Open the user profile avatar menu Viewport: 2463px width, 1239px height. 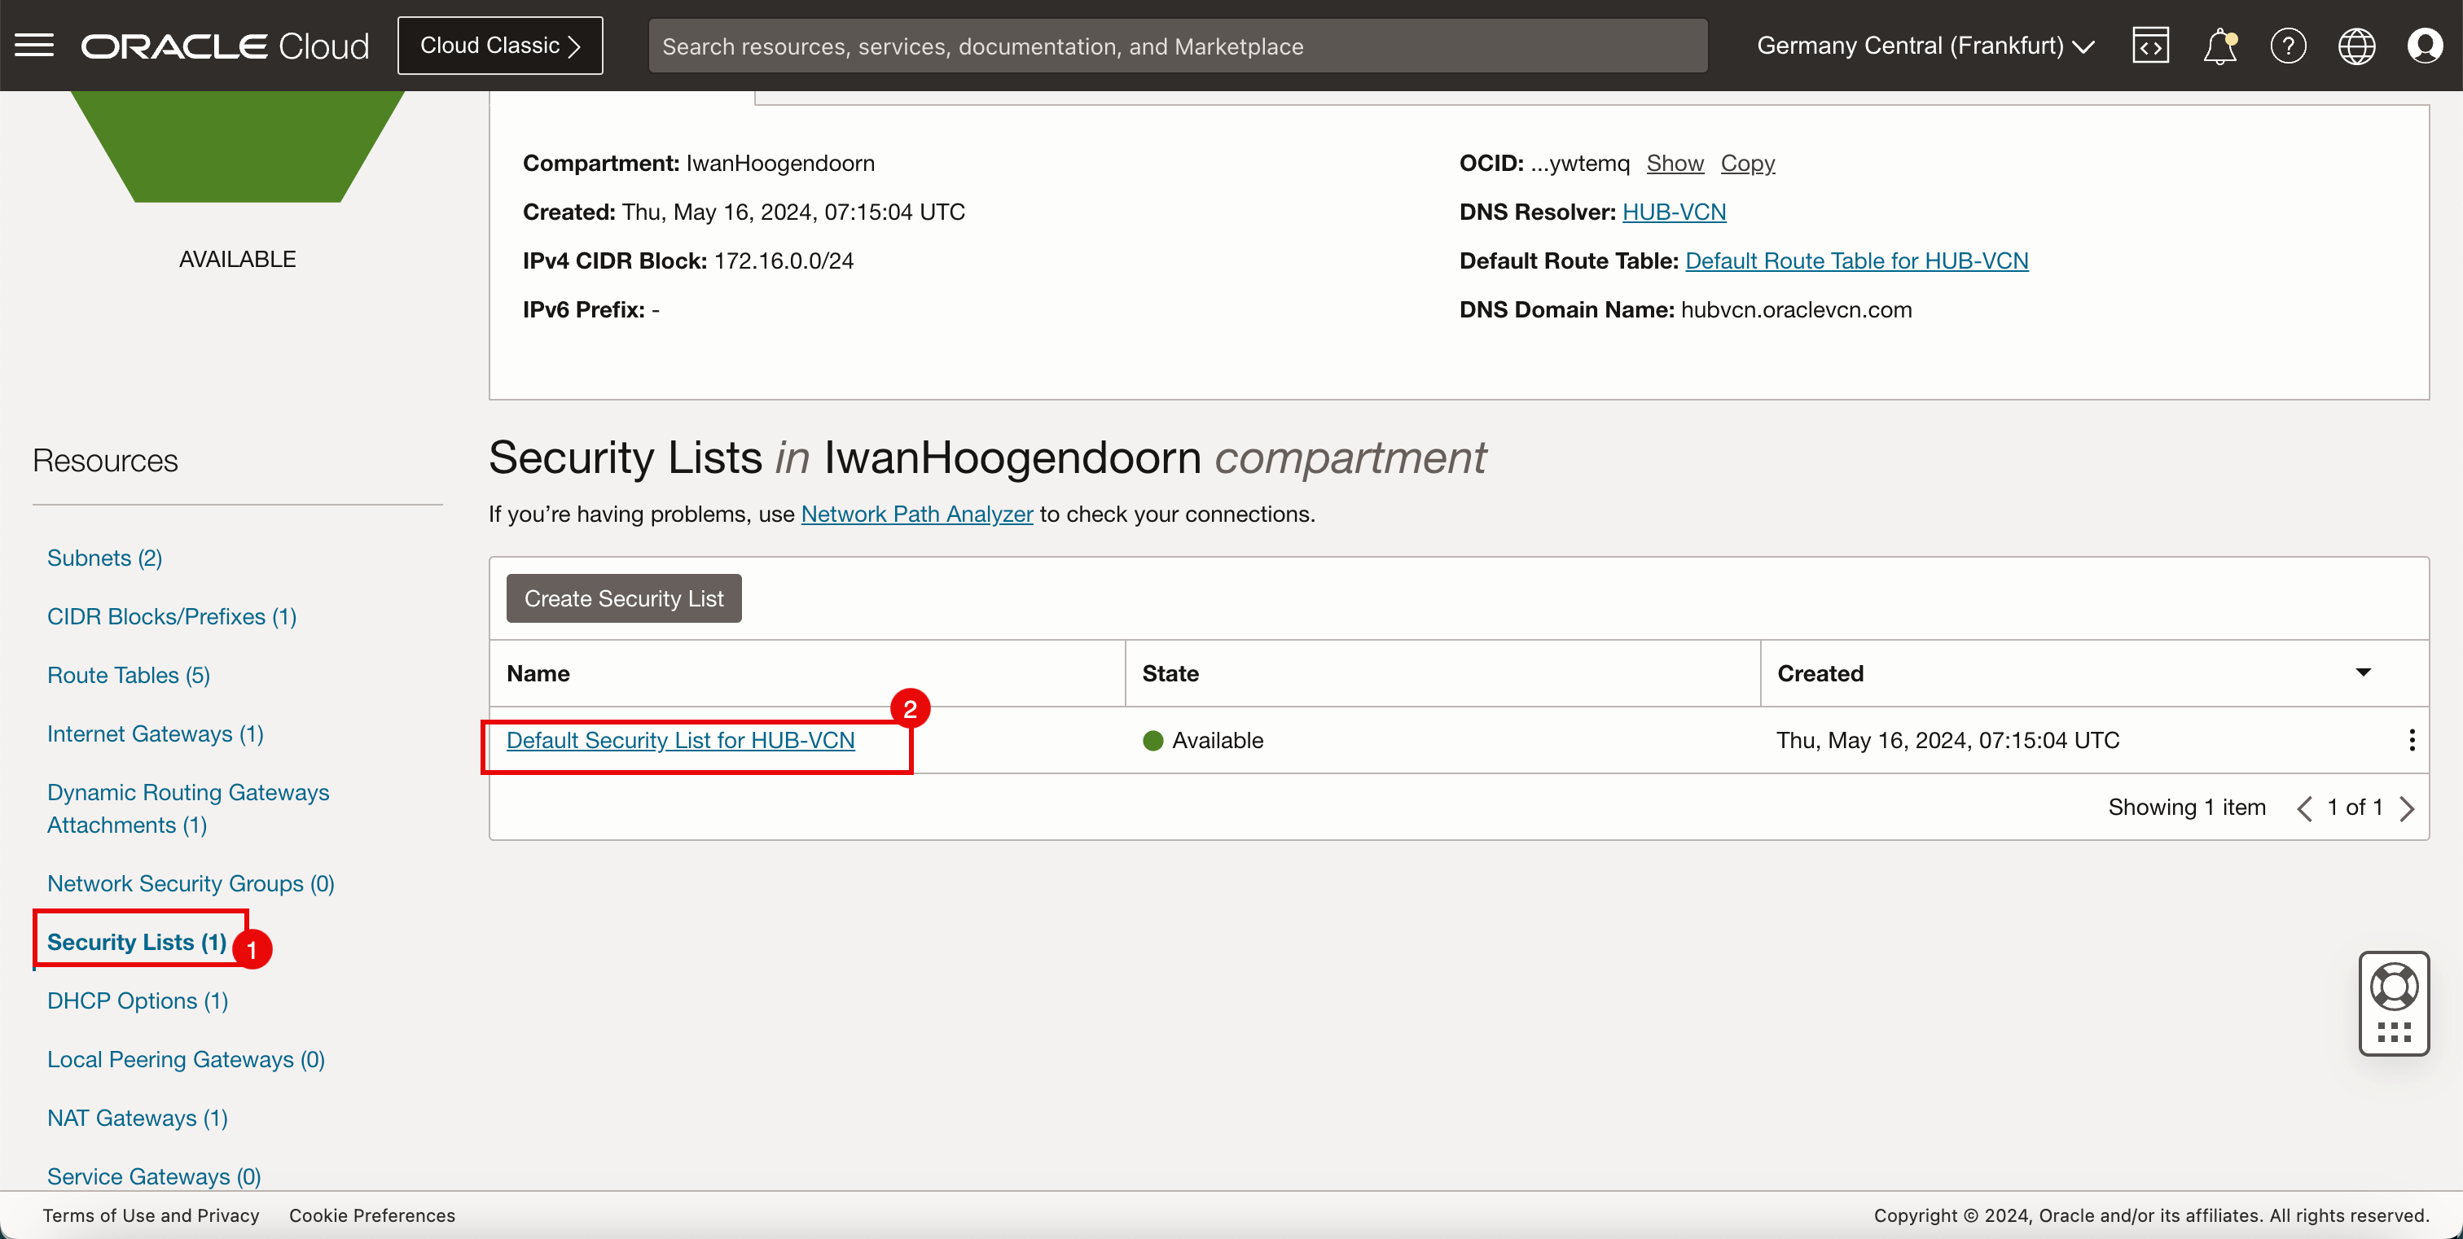coord(2425,45)
